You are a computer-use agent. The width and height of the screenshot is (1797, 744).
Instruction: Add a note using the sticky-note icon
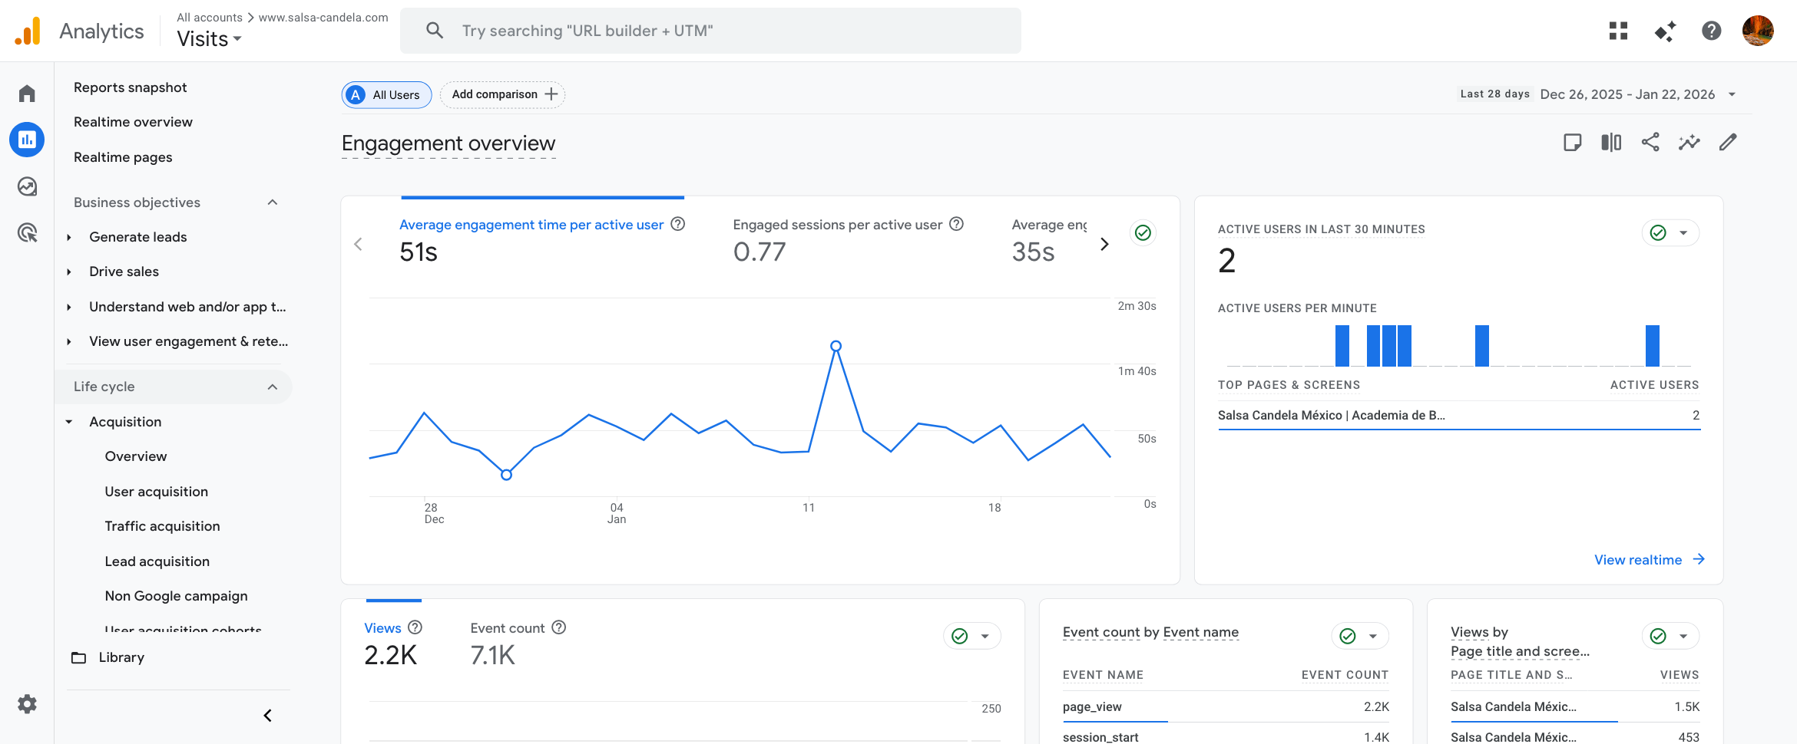(1572, 142)
